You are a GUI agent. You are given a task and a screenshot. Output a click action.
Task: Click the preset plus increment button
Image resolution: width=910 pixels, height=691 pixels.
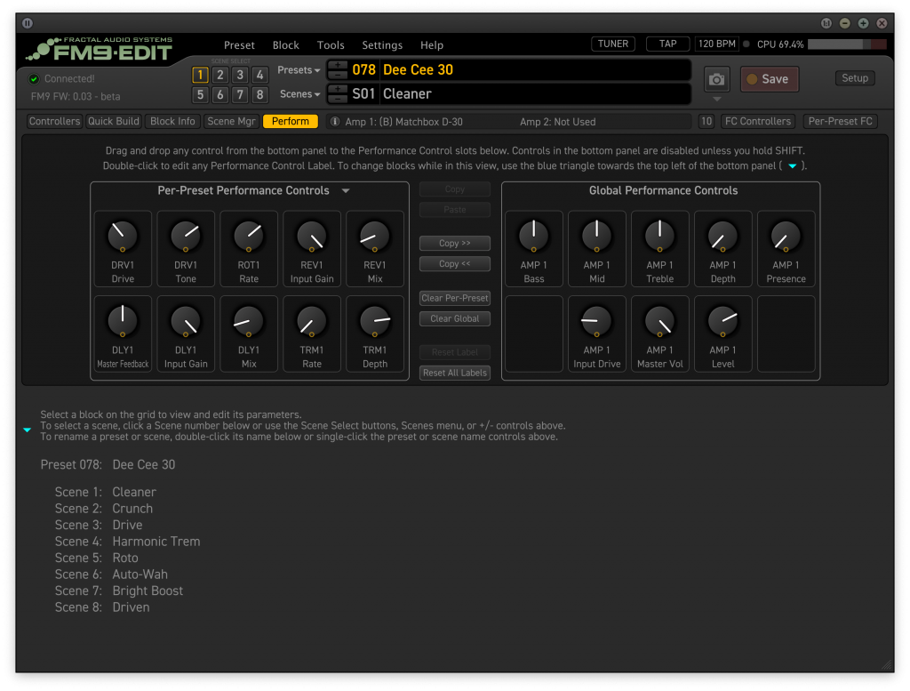tap(338, 65)
